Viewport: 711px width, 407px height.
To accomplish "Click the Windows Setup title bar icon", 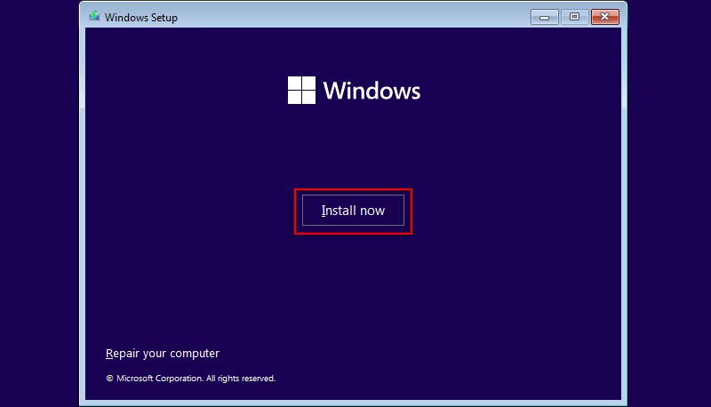I will pyautogui.click(x=94, y=17).
